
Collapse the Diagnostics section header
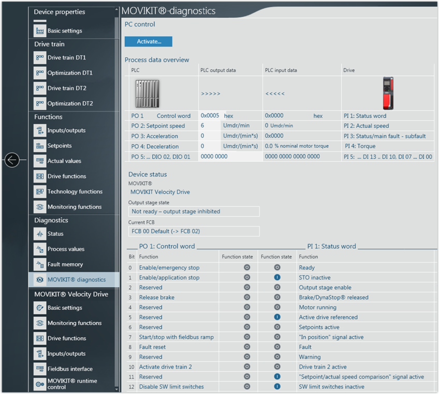click(51, 220)
